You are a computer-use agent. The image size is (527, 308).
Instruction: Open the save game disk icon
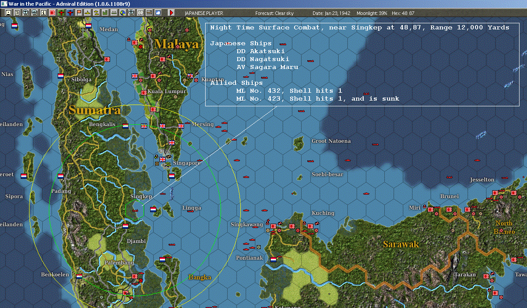point(8,13)
